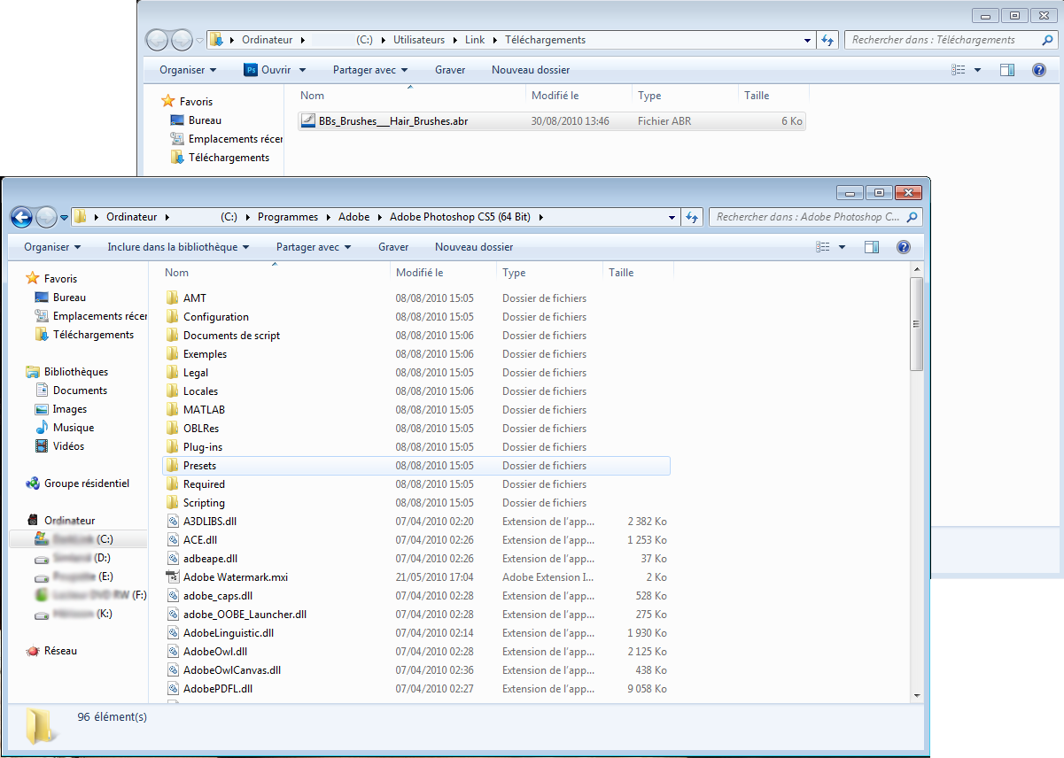The height and width of the screenshot is (758, 1064).
Task: Open Documents library in navigation pane
Action: [80, 391]
